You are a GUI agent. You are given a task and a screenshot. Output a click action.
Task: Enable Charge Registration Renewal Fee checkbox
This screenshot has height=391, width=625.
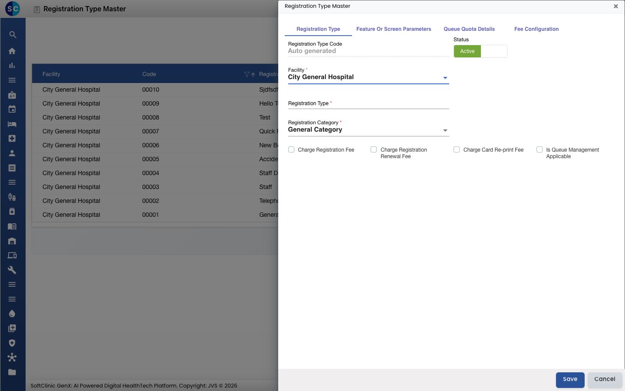click(x=374, y=149)
